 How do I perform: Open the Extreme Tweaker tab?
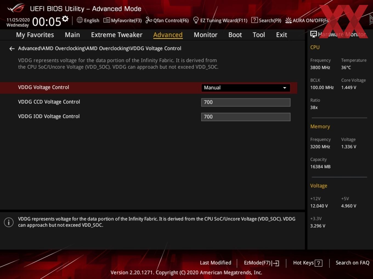coord(117,35)
